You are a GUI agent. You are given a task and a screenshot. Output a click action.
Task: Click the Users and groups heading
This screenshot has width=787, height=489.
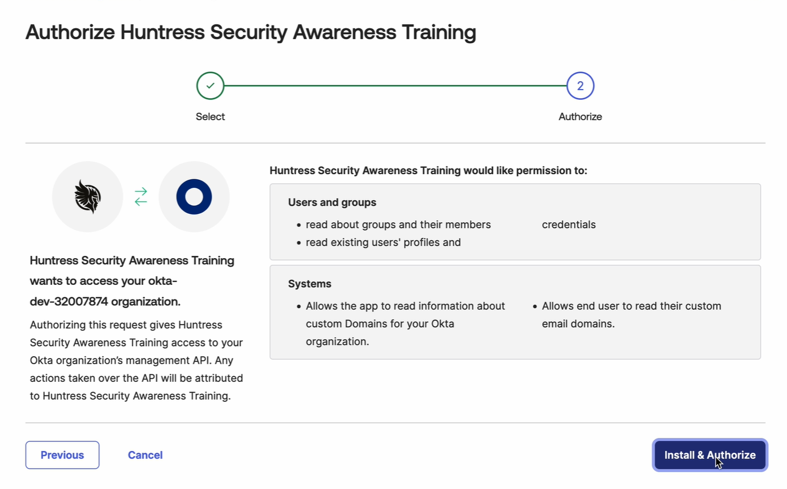(x=333, y=203)
